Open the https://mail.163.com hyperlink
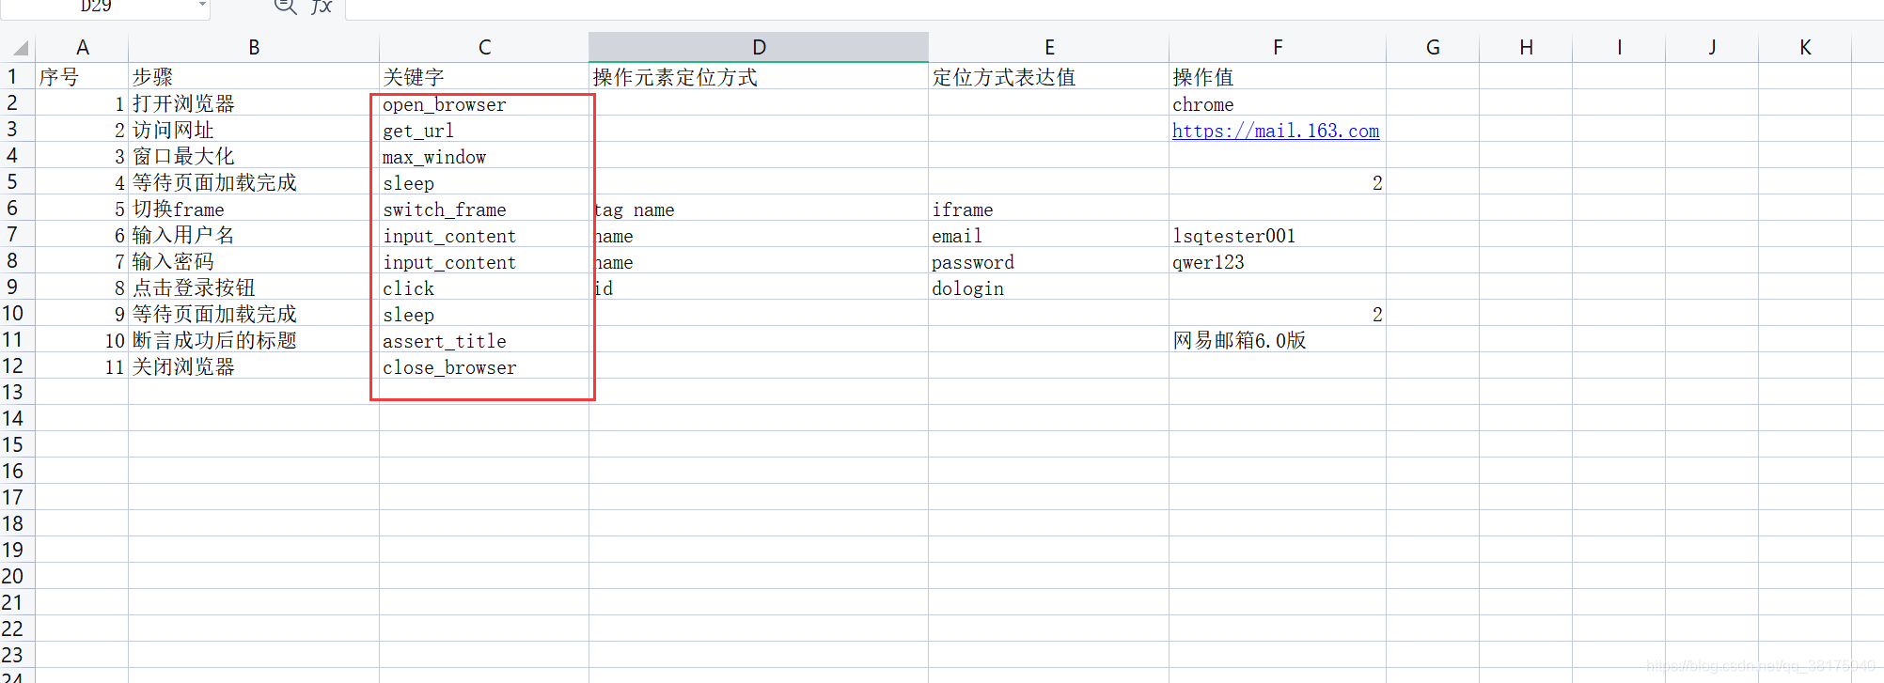This screenshot has width=1884, height=683. pos(1276,131)
